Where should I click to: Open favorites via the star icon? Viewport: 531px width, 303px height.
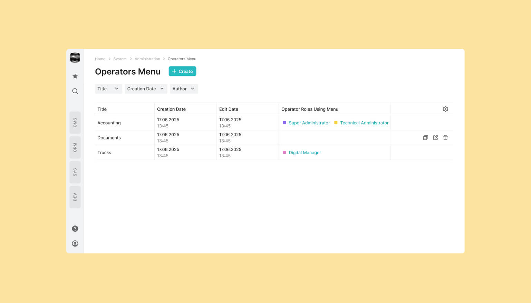pos(75,76)
